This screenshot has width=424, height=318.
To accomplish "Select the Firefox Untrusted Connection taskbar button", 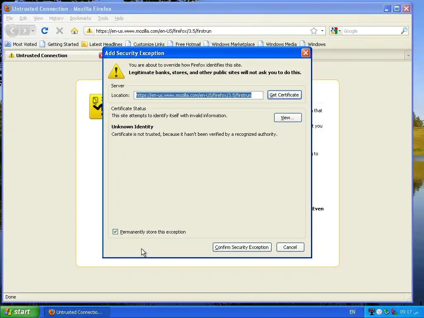I will 77,312.
